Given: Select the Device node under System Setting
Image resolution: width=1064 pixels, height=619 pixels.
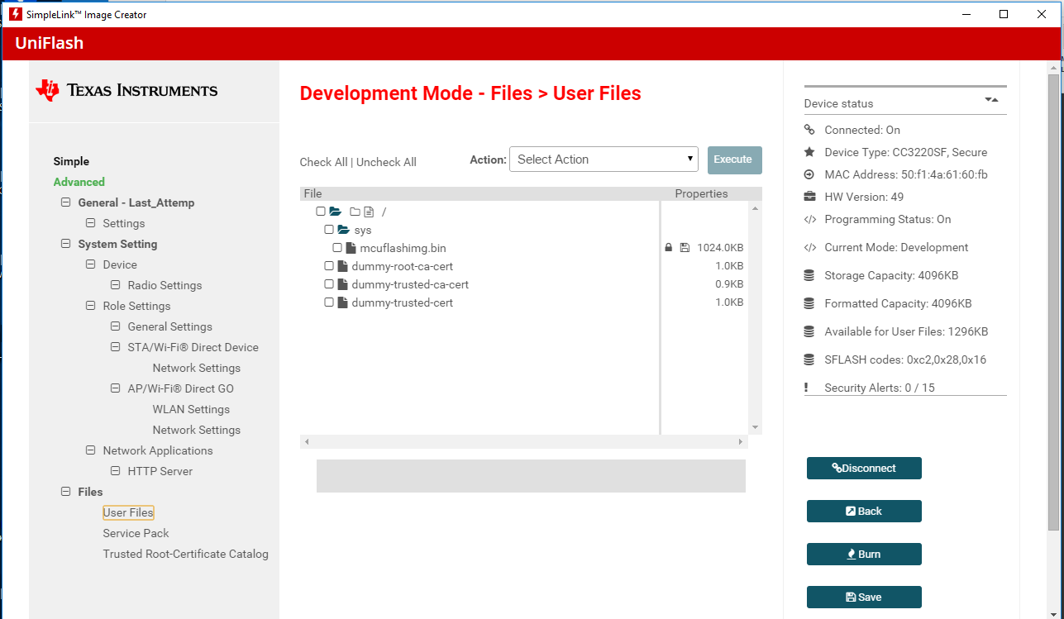Looking at the screenshot, I should (120, 264).
